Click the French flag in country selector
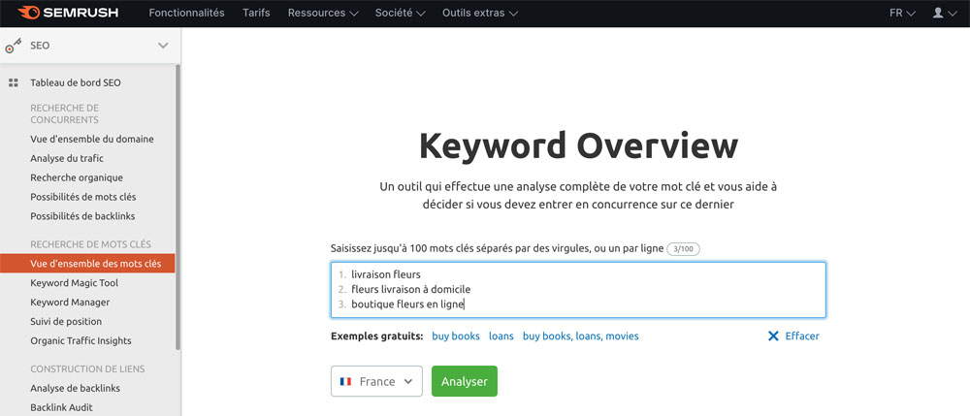 click(346, 381)
